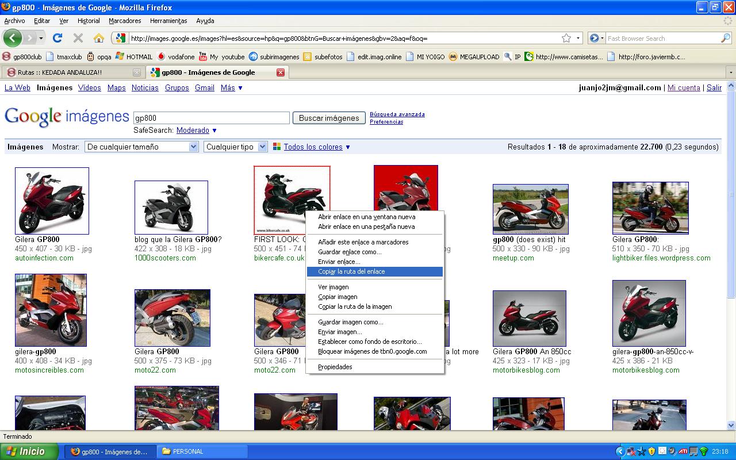Viewport: 736px width, 460px height.
Task: Open the HOTMAIL bookmark
Action: [x=134, y=57]
